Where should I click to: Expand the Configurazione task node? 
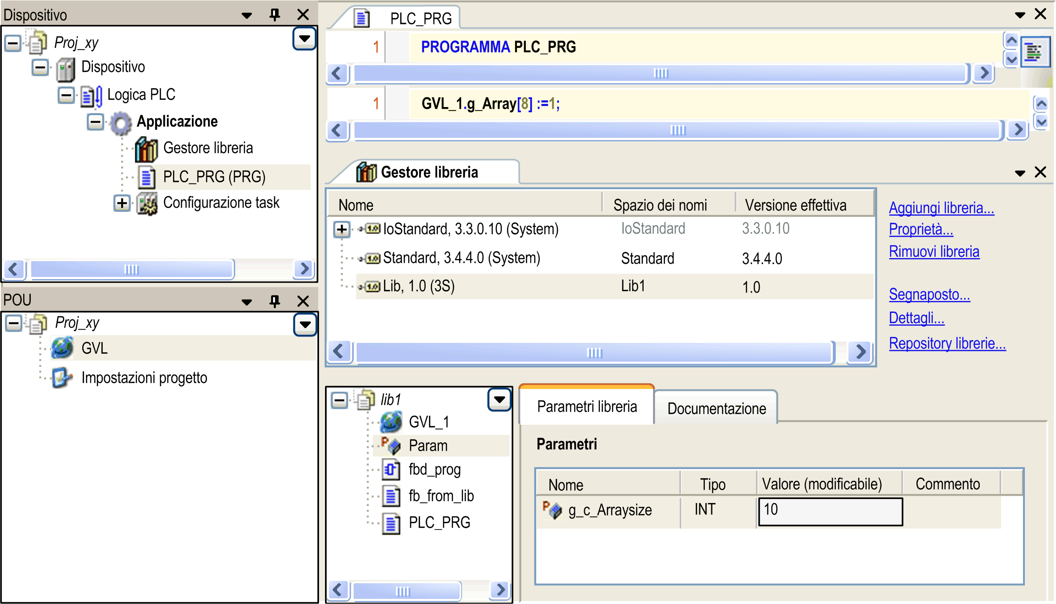[x=122, y=203]
